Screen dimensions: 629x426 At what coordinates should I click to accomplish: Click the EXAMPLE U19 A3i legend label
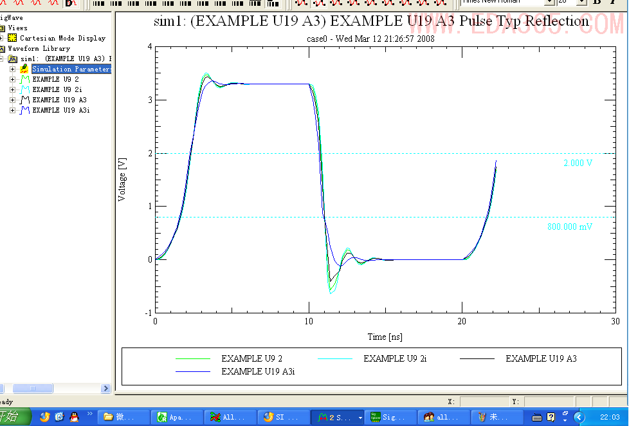258,371
